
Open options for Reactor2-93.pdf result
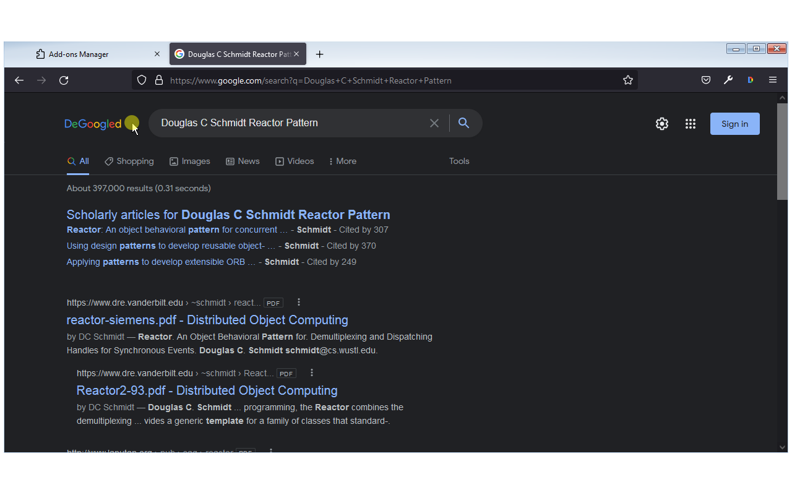312,373
